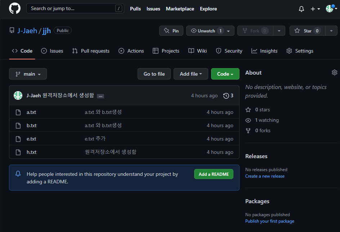This screenshot has height=232, width=340.
Task: Expand the Fork dropdown arrow
Action: click(x=279, y=31)
